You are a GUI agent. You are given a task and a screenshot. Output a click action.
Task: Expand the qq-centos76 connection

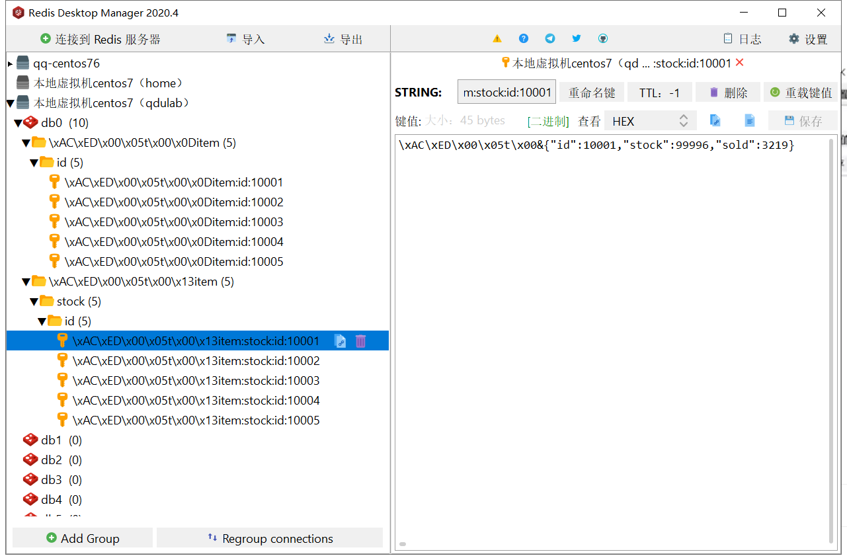[x=10, y=64]
